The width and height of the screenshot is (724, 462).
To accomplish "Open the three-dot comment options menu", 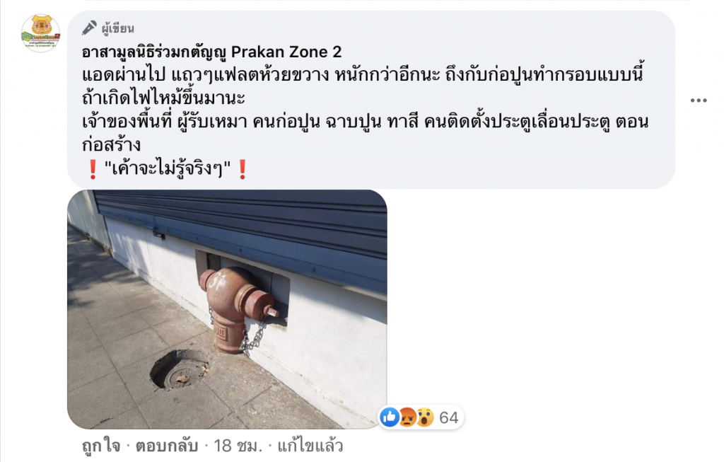I will [698, 100].
